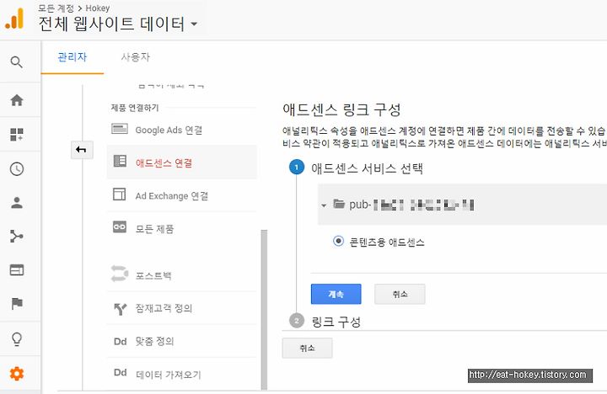Click the pub- account folder icon

point(339,204)
